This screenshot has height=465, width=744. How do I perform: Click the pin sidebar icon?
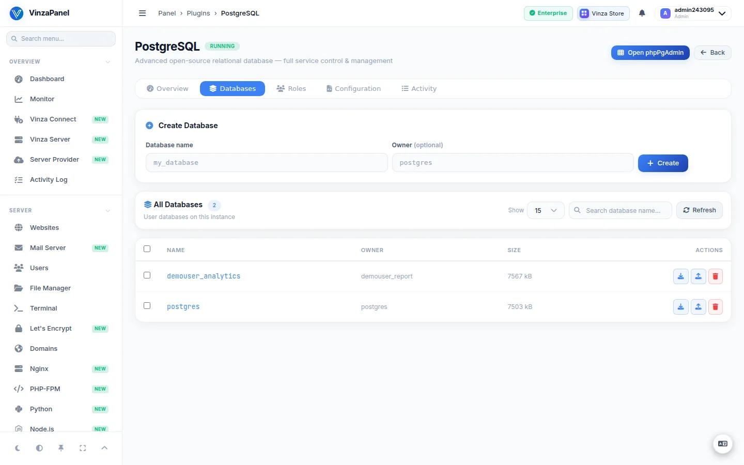61,448
